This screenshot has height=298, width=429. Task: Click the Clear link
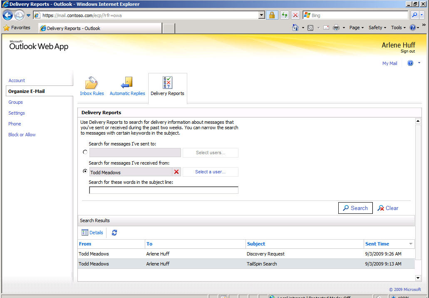coord(388,208)
